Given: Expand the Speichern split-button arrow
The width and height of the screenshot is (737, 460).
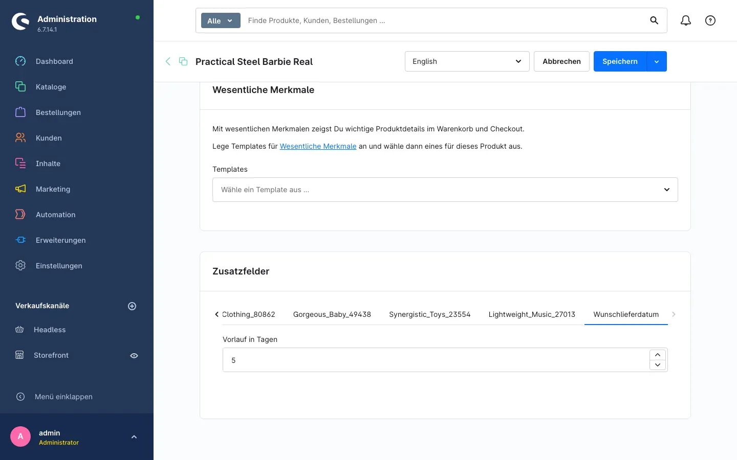Looking at the screenshot, I should 657,61.
